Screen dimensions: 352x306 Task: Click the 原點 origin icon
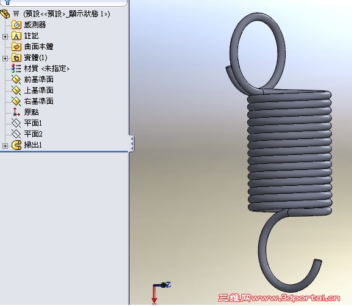(x=16, y=112)
